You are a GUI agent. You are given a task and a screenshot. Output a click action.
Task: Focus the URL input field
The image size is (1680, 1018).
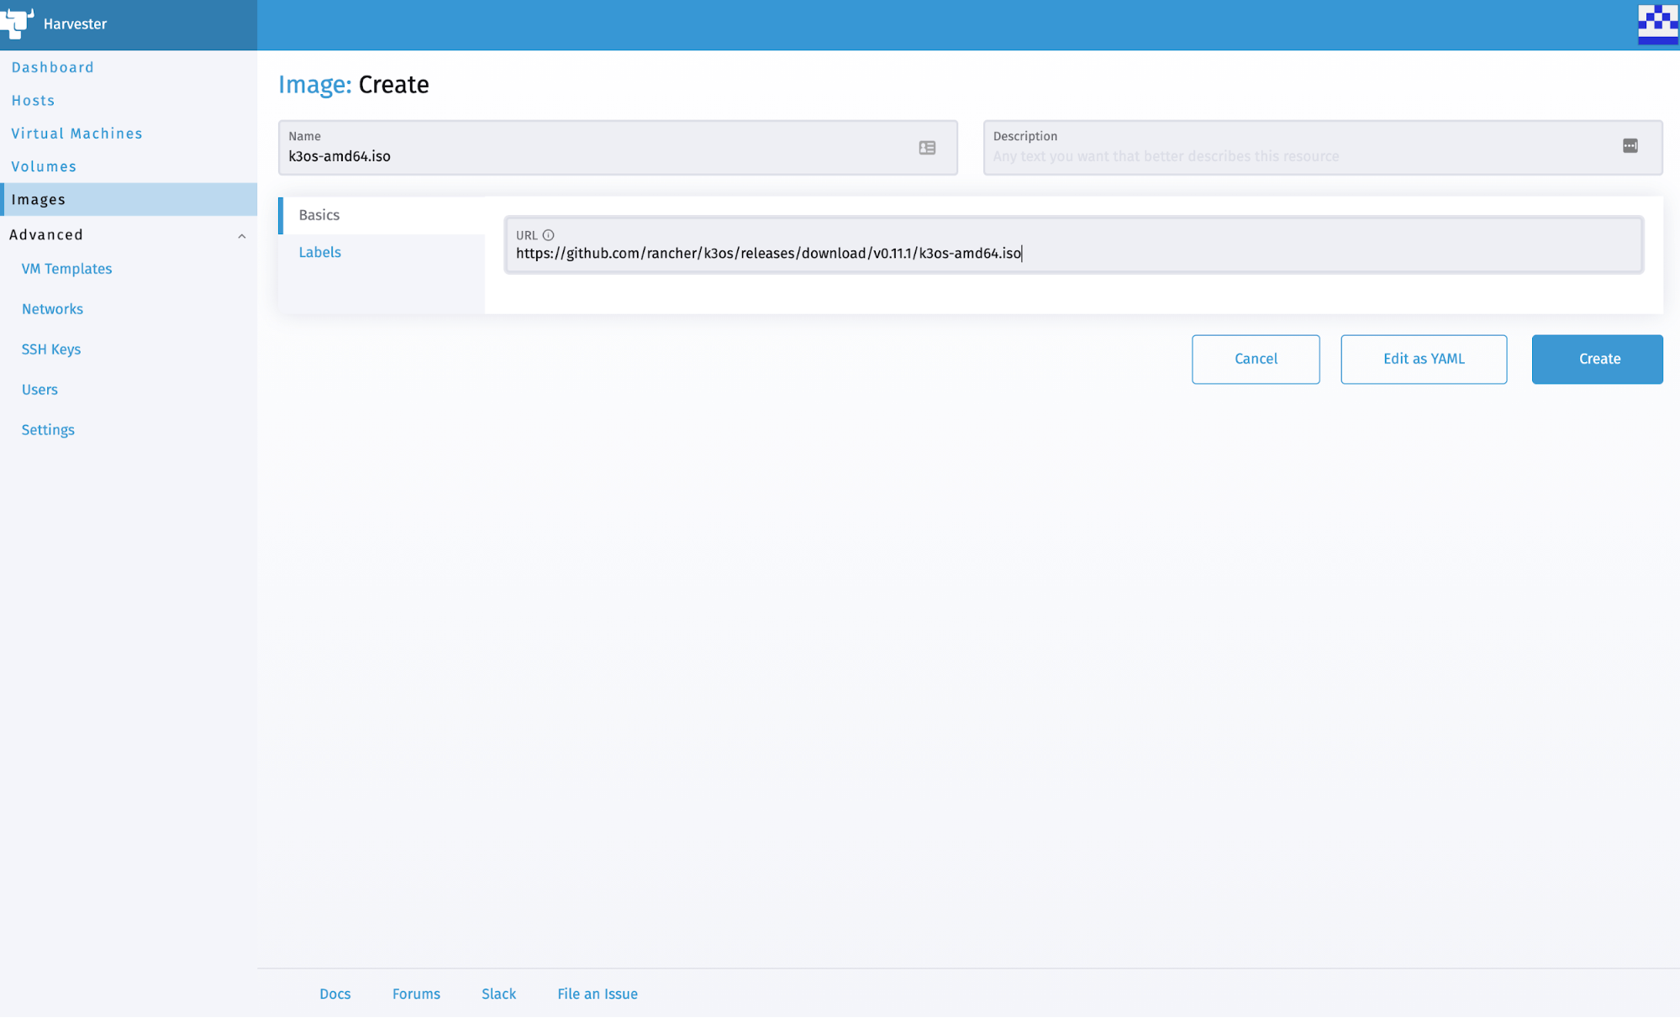tap(1076, 253)
